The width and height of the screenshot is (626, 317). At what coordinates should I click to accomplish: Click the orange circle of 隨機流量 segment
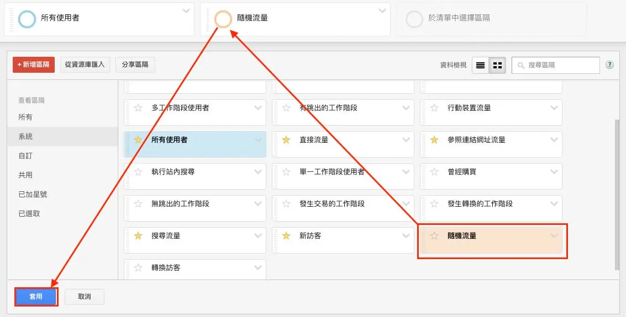click(223, 19)
